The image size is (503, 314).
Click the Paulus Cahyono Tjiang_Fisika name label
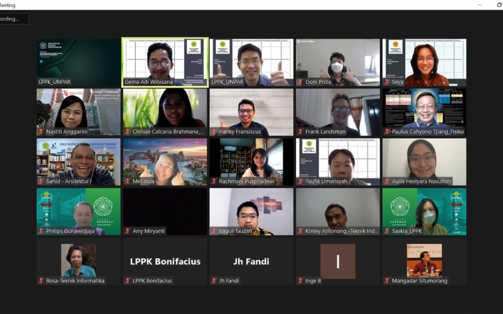click(x=428, y=132)
